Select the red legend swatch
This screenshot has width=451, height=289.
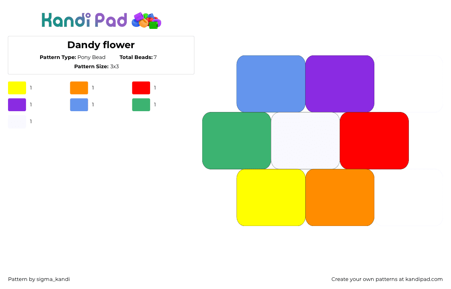141,88
